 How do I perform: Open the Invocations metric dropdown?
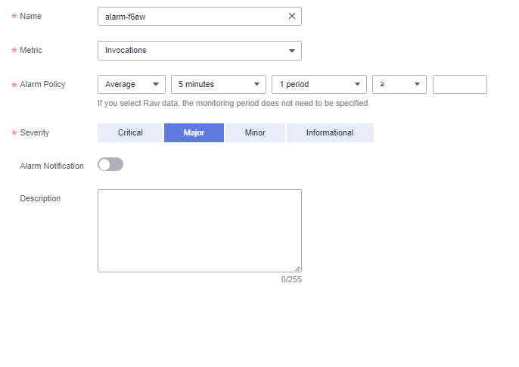click(199, 51)
